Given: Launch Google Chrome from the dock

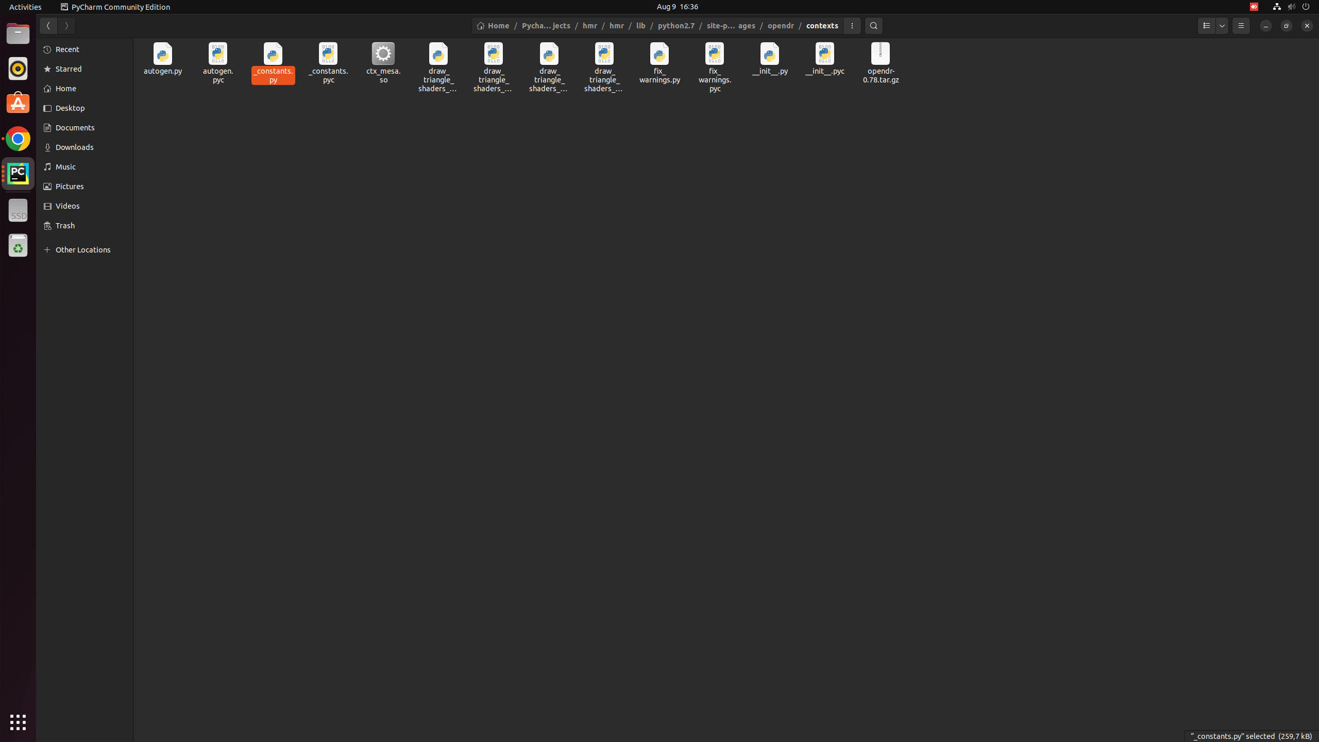Looking at the screenshot, I should (x=18, y=139).
